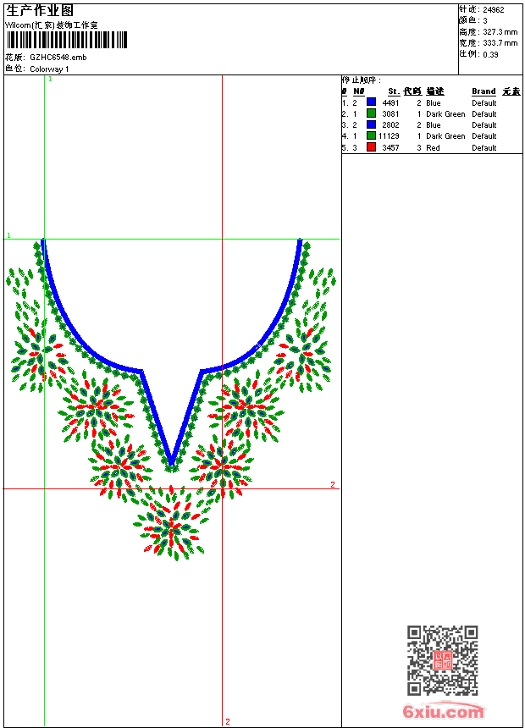Click the Colorway 1 label
525x728 pixels.
coord(49,69)
